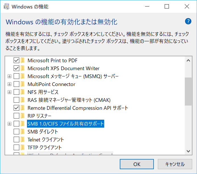Viewport: 197px width, 174px height.
Task: Select Microsoft メッセージ キュー (MSMQ) サーバー label
Action: coord(73,76)
